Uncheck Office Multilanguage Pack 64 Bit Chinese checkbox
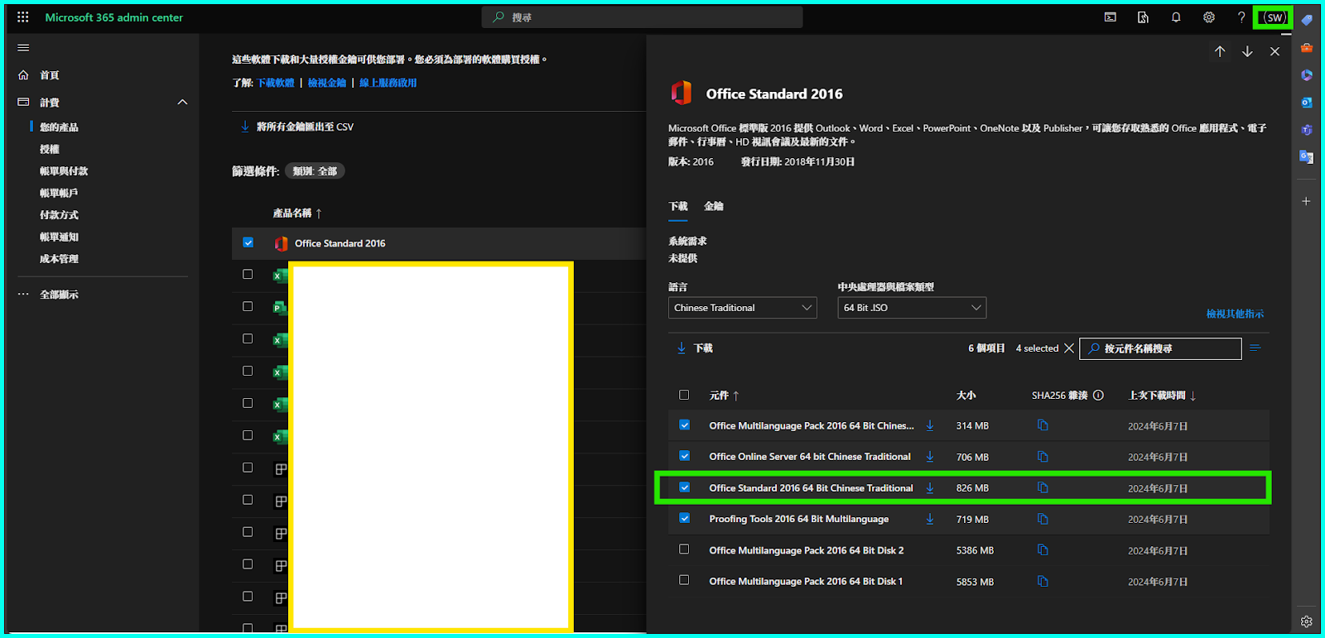Viewport: 1325px width, 638px height. tap(684, 425)
